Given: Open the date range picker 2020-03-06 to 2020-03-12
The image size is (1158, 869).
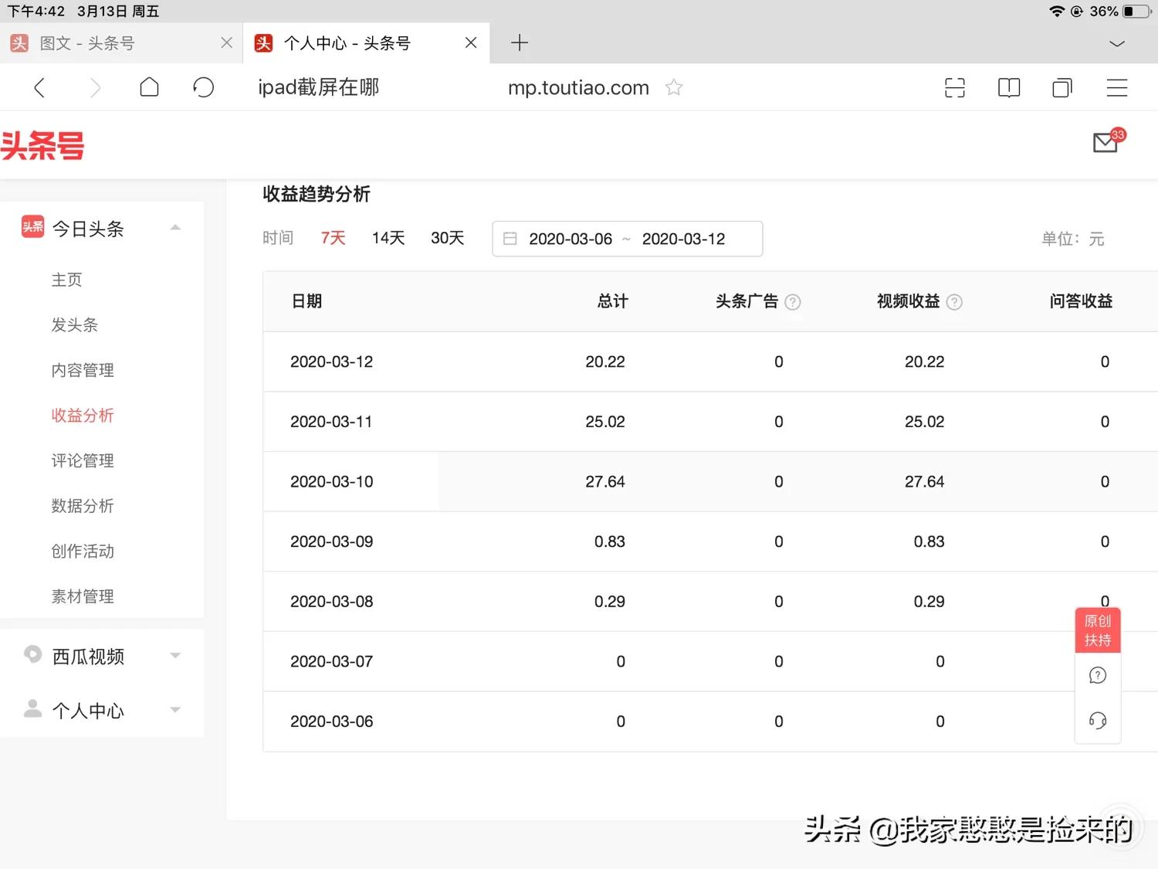Looking at the screenshot, I should (x=627, y=239).
